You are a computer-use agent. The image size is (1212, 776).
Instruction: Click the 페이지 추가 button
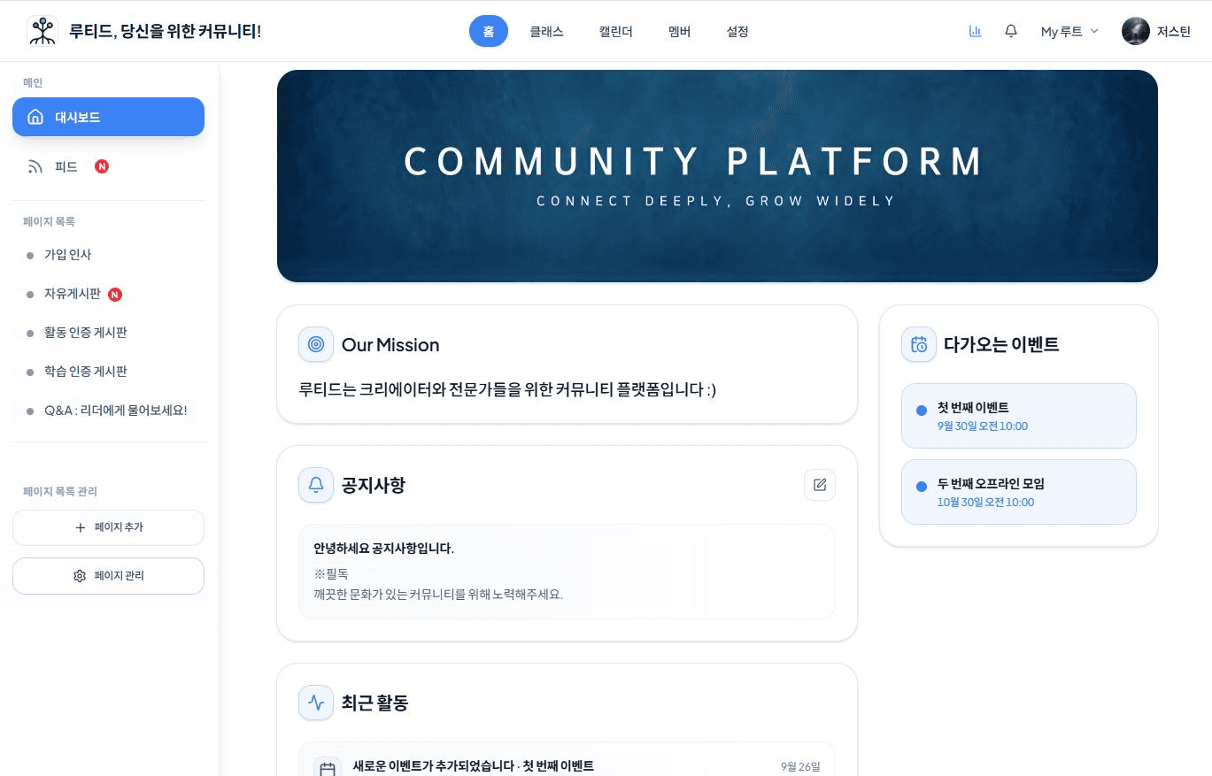[x=108, y=527]
